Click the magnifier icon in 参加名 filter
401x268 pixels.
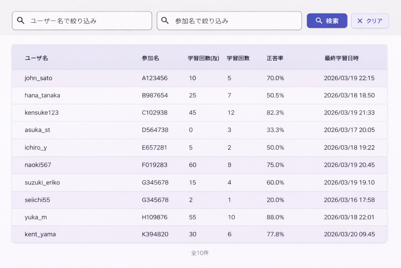[165, 21]
